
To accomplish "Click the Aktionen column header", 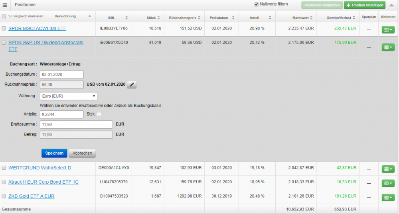I will pyautogui.click(x=388, y=17).
